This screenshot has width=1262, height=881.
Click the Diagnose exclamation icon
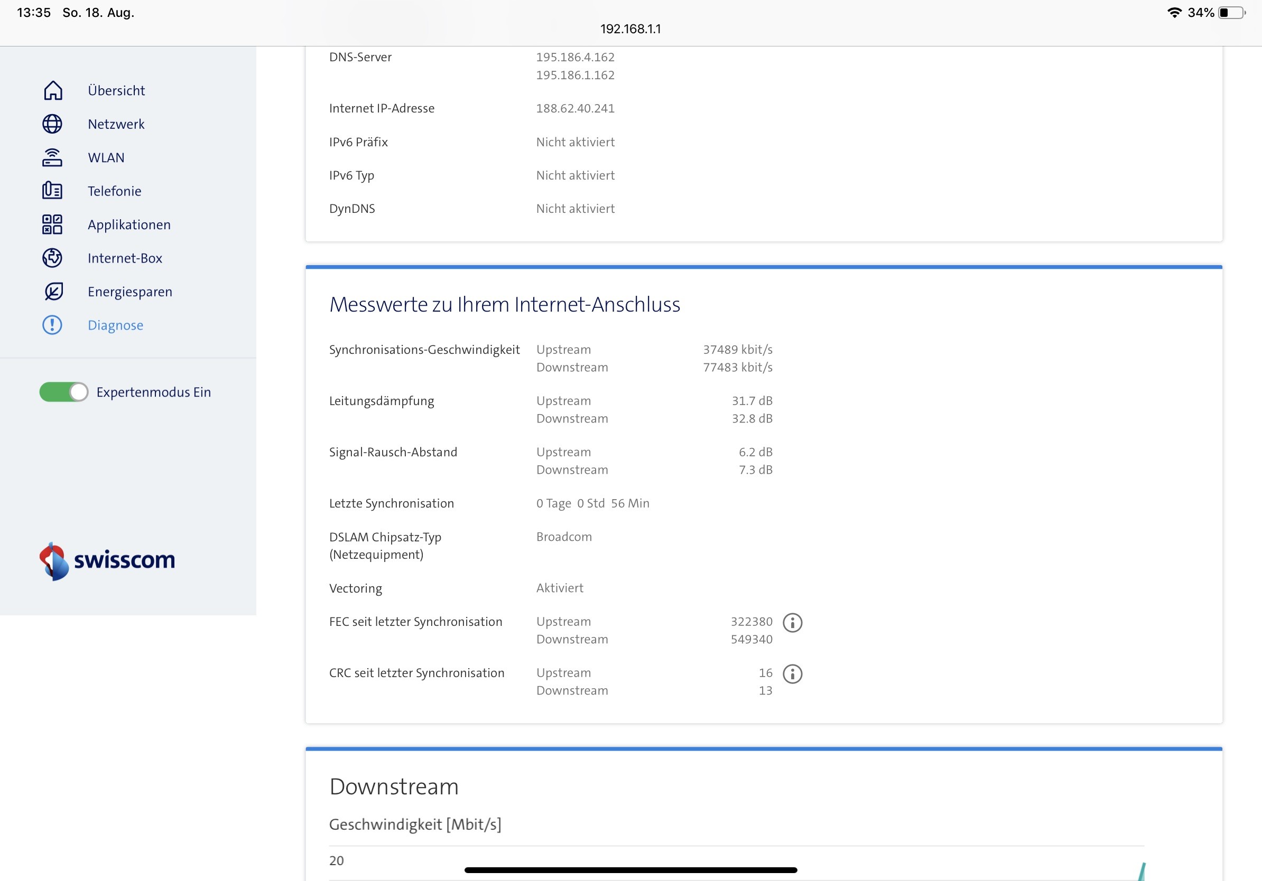point(53,325)
